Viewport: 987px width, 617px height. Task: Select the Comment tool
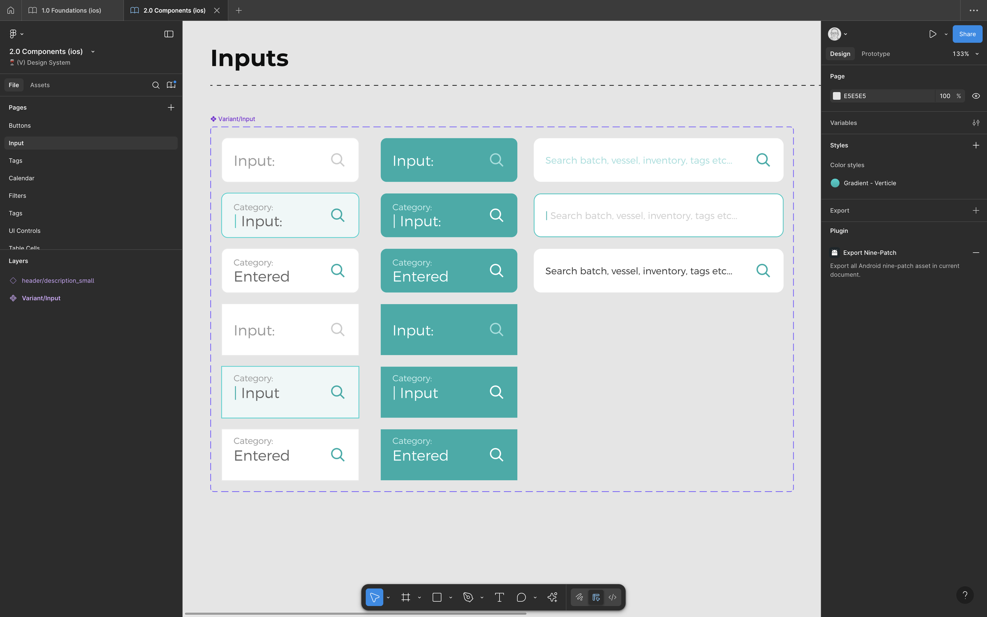click(x=521, y=597)
